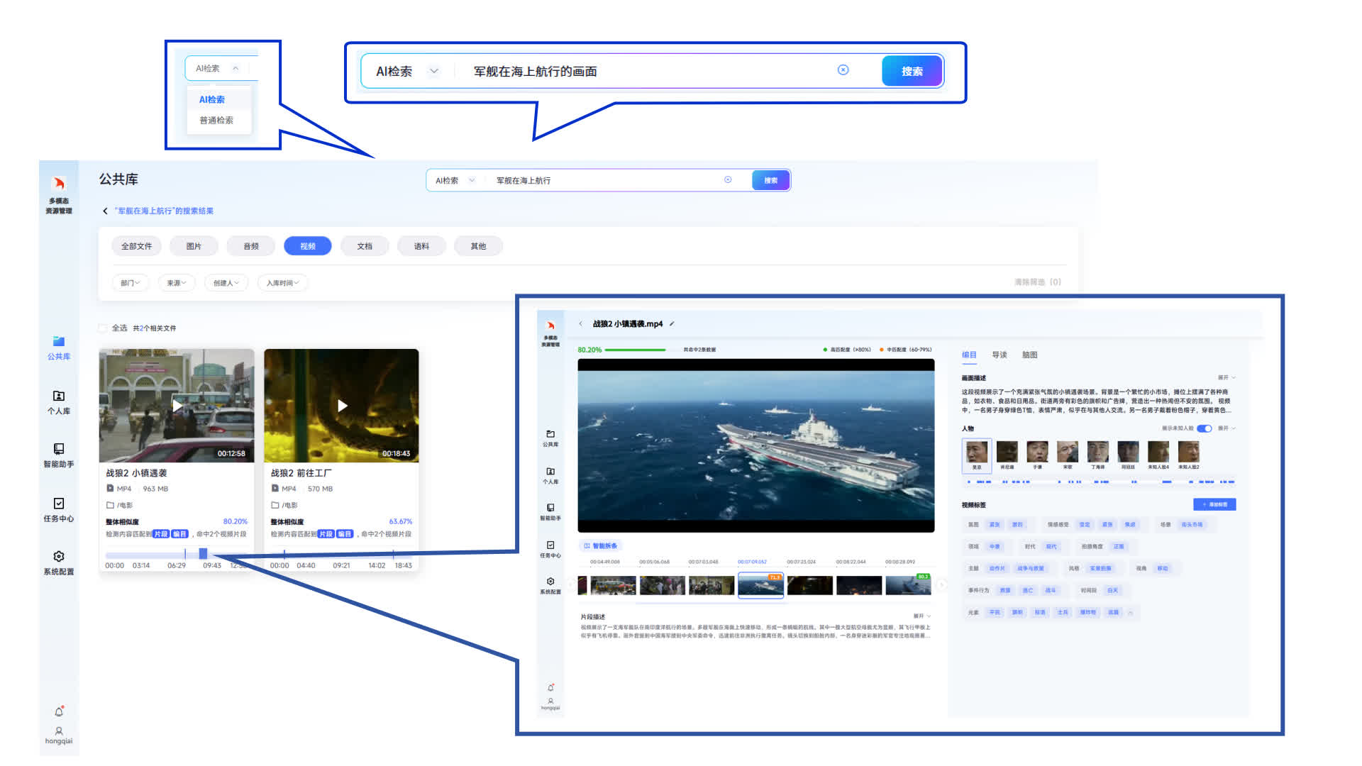This screenshot has height=766, width=1362.
Task: Click the 智能拆条 button
Action: coord(601,545)
